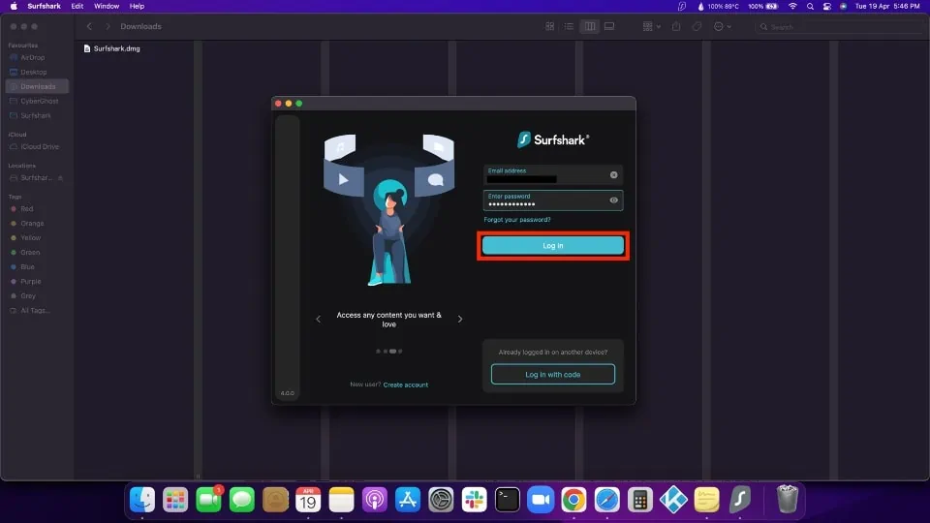Open the Window menu
The height and width of the screenshot is (523, 930).
107,6
